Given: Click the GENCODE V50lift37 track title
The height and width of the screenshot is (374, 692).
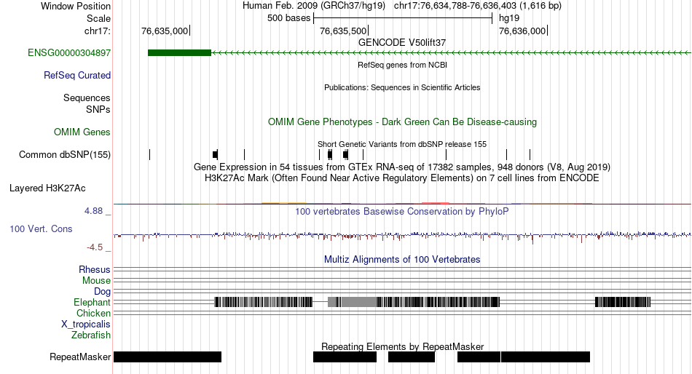Looking at the screenshot, I should point(402,43).
